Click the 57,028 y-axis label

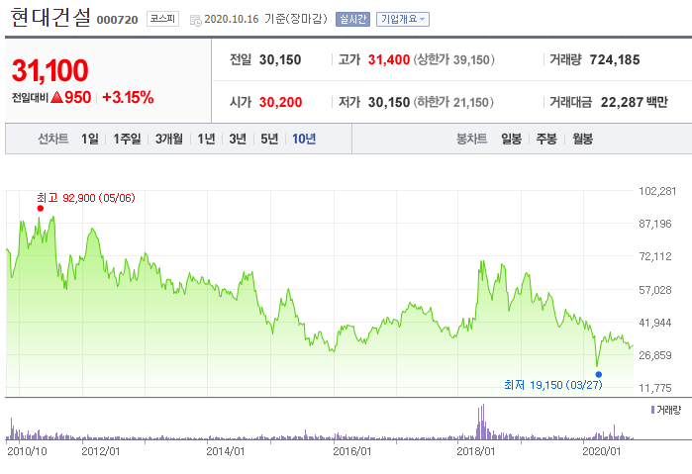[x=655, y=290]
